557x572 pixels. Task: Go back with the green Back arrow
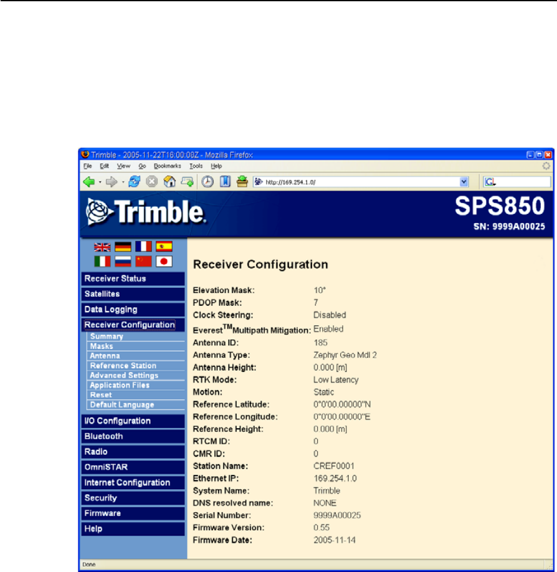click(x=89, y=182)
